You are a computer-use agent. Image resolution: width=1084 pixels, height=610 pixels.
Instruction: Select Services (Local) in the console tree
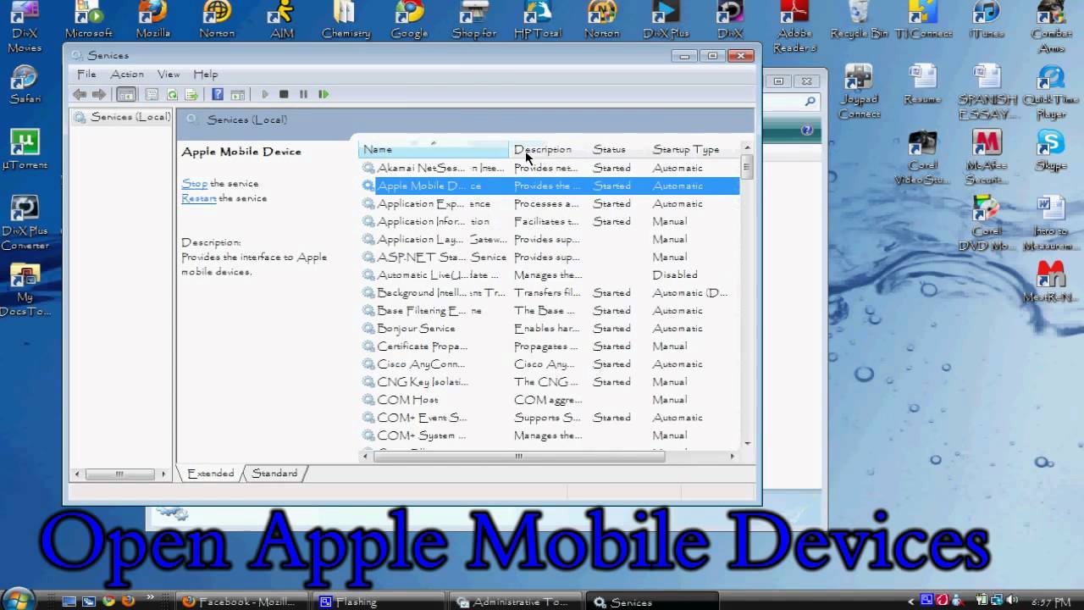click(x=122, y=117)
